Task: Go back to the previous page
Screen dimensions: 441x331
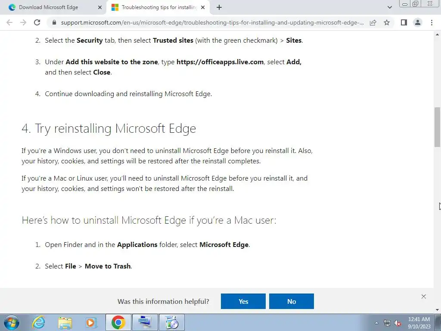Action: click(x=9, y=22)
